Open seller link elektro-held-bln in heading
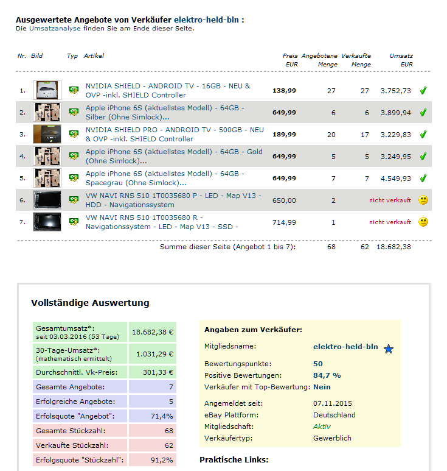Screen dimensions: 447x471 pyautogui.click(x=206, y=20)
